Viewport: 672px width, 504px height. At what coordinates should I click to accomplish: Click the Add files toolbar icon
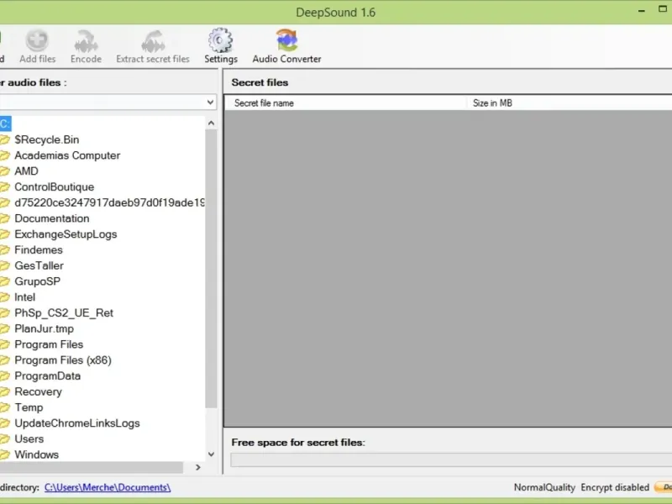click(x=37, y=46)
